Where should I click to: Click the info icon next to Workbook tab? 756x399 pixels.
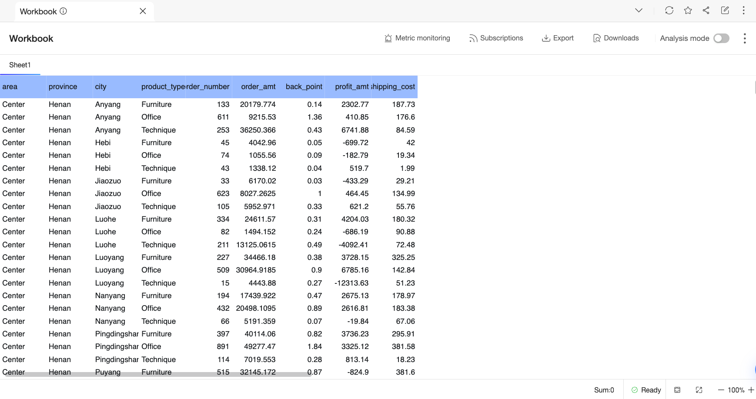(63, 11)
